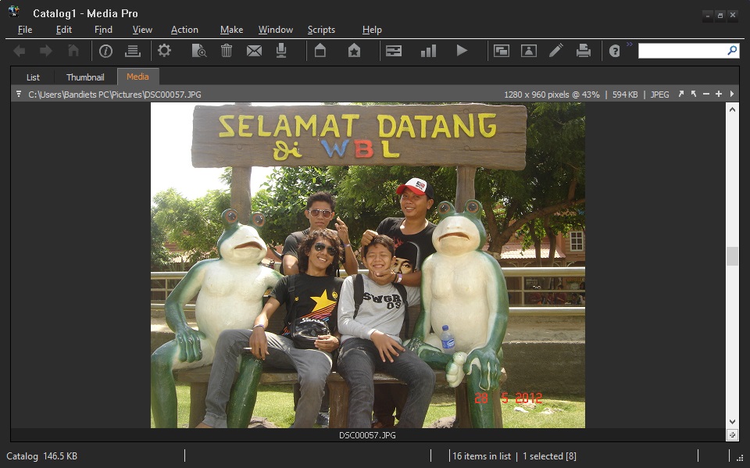Click the up-left arrow icon in info bar
The width and height of the screenshot is (750, 468).
694,95
